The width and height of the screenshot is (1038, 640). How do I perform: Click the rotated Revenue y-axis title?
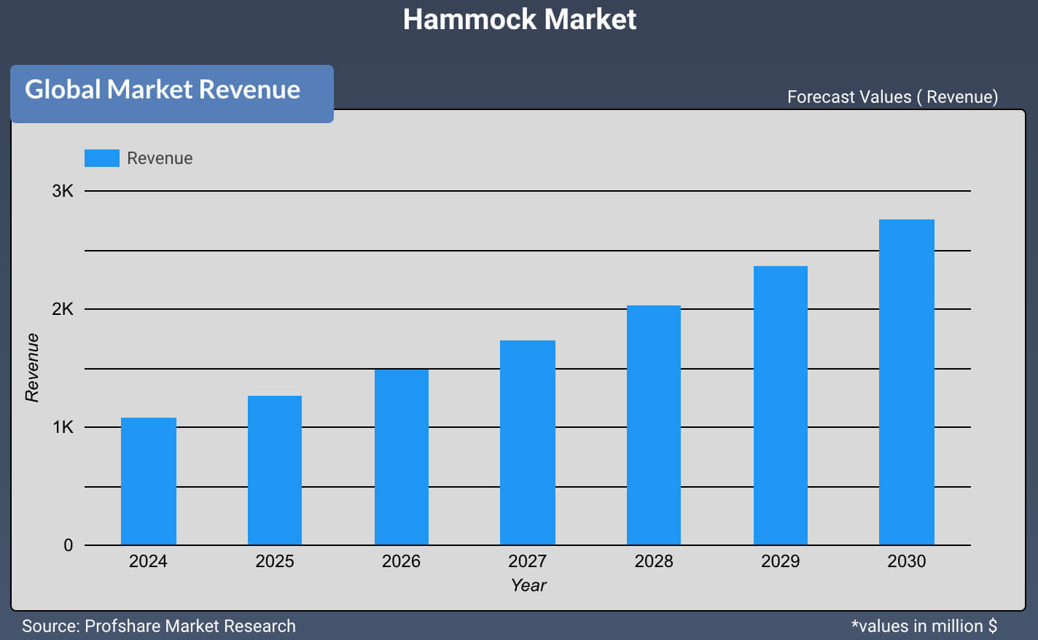point(31,367)
